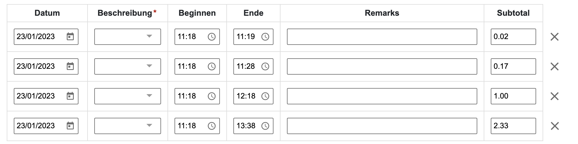Click the Subtotal field showing 1.00

[x=513, y=96]
